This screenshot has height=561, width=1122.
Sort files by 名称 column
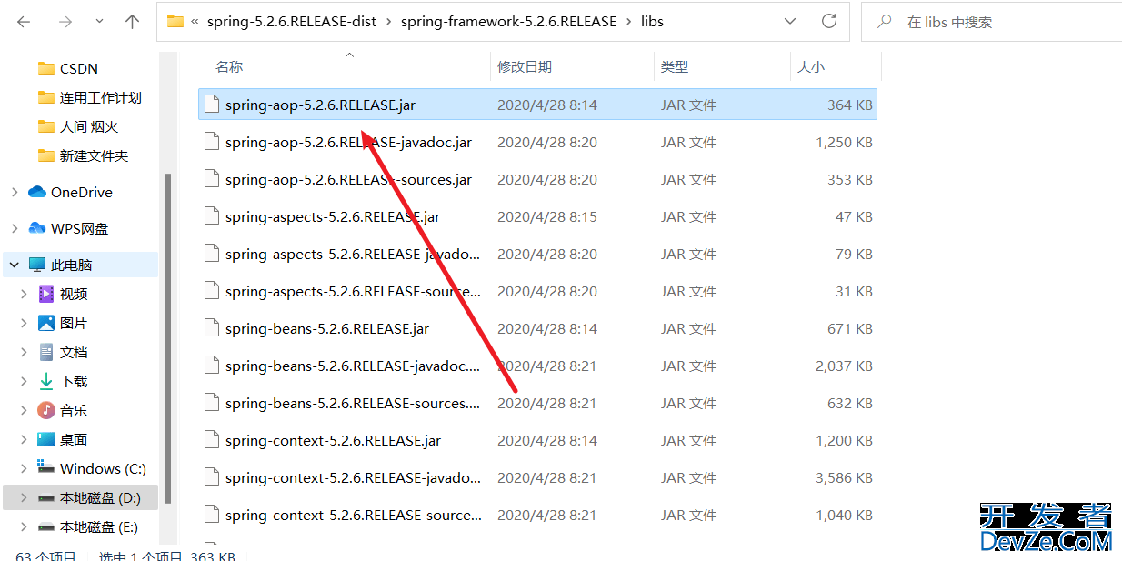click(x=229, y=66)
